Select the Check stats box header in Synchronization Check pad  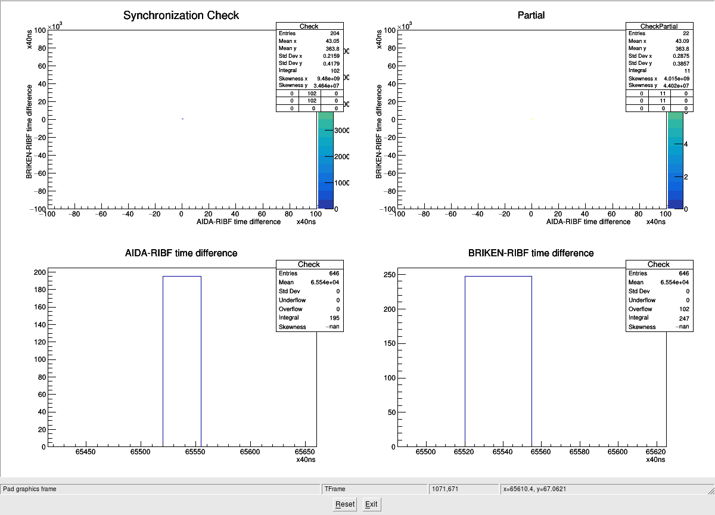point(309,26)
